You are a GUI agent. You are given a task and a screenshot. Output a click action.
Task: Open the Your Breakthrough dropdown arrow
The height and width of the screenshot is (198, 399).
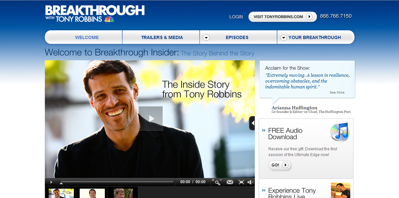284,38
